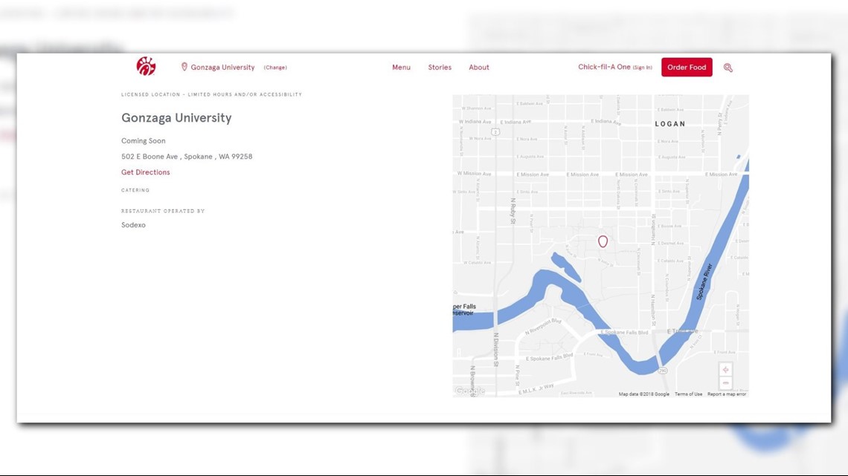This screenshot has height=476, width=848.
Task: Click the Chick-fil-A logo icon
Action: click(146, 66)
